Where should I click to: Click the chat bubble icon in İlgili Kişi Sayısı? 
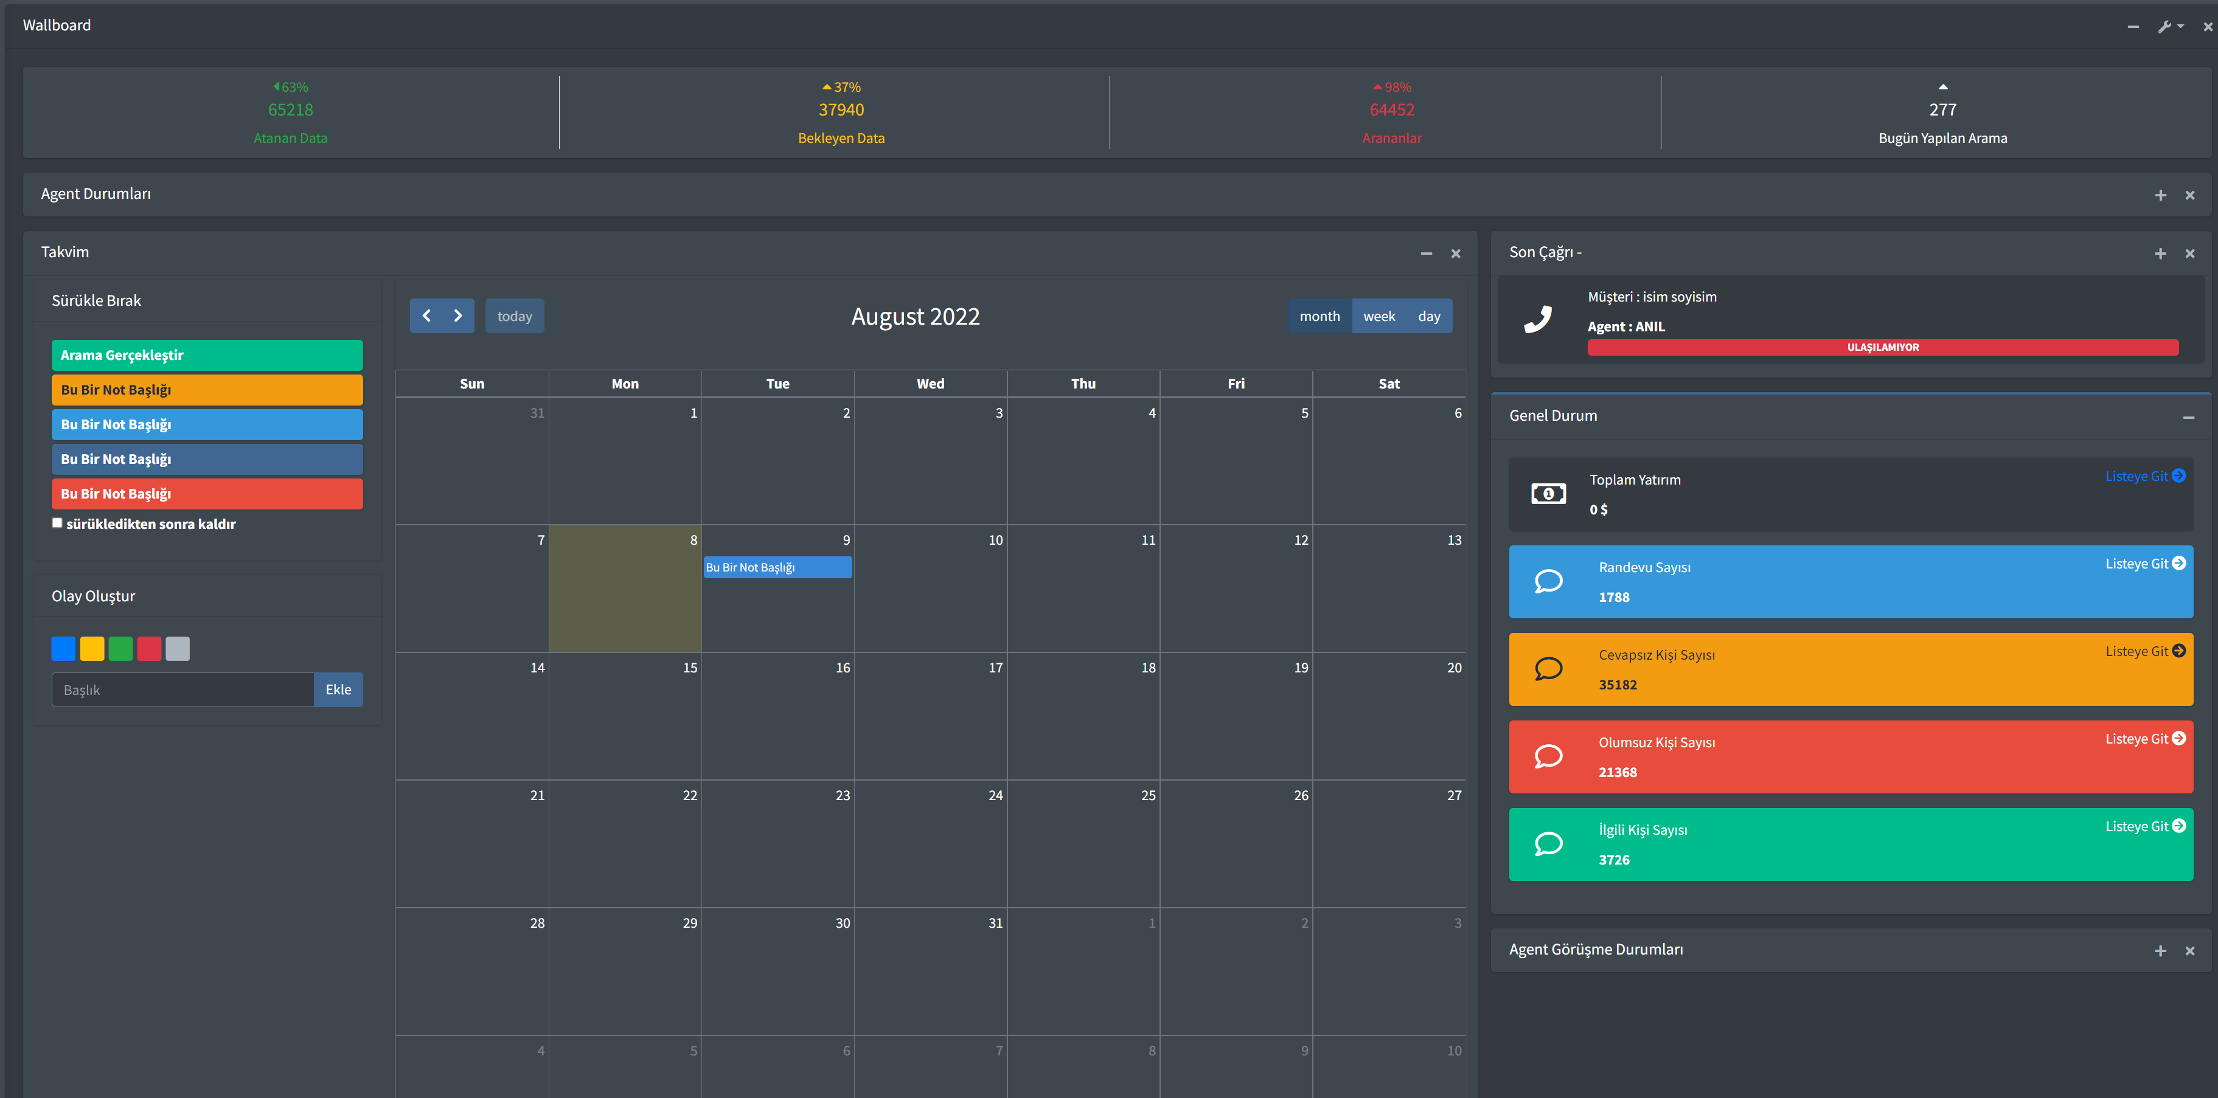click(x=1548, y=844)
